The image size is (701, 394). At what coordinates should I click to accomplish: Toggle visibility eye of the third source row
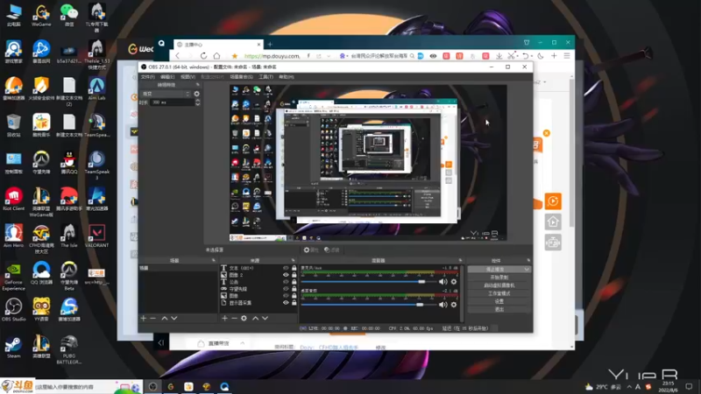tap(286, 282)
